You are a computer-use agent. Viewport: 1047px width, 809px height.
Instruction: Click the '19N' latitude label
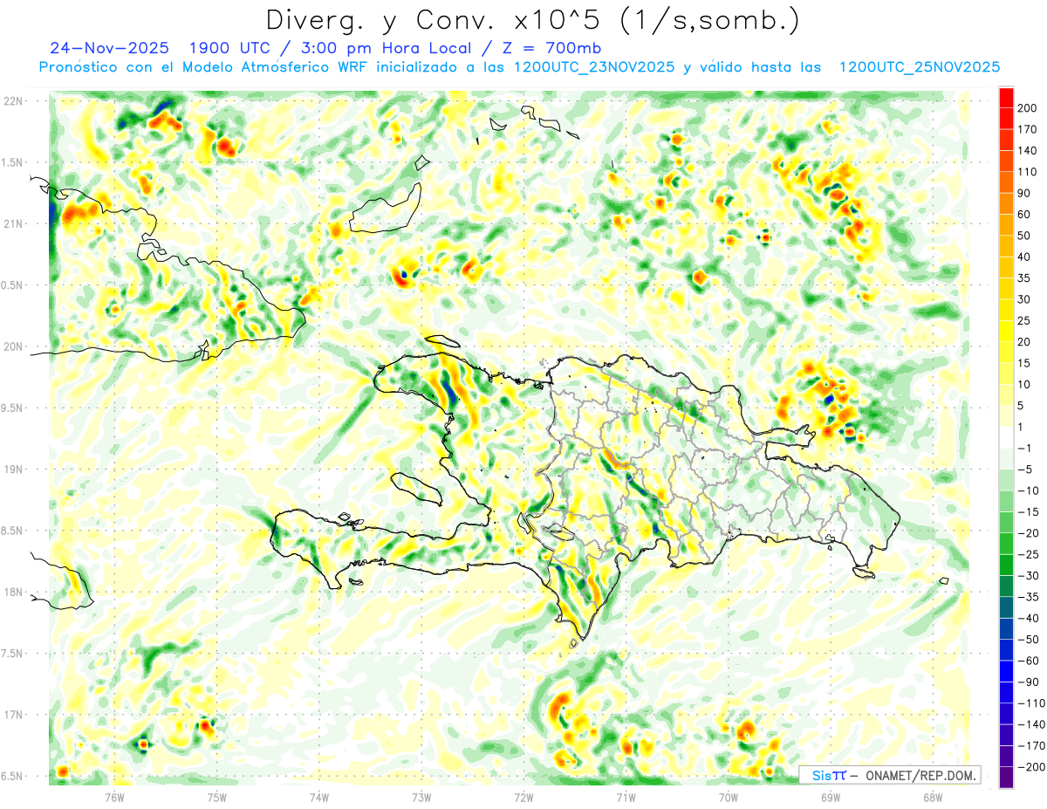(x=11, y=469)
